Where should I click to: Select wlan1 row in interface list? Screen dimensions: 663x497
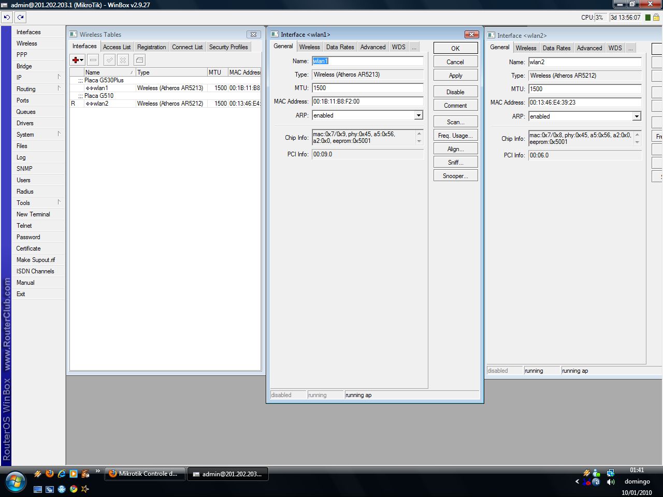point(165,88)
